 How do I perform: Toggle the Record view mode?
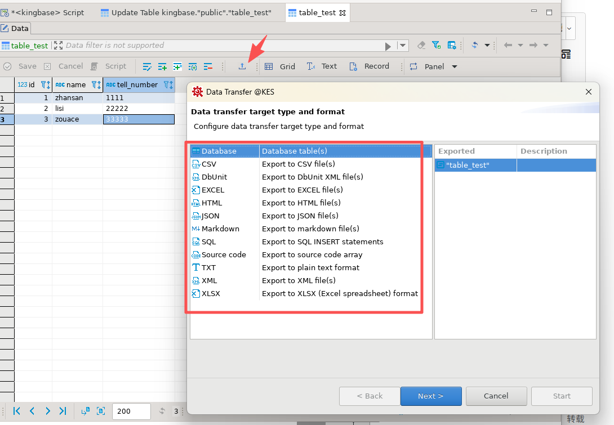(369, 66)
